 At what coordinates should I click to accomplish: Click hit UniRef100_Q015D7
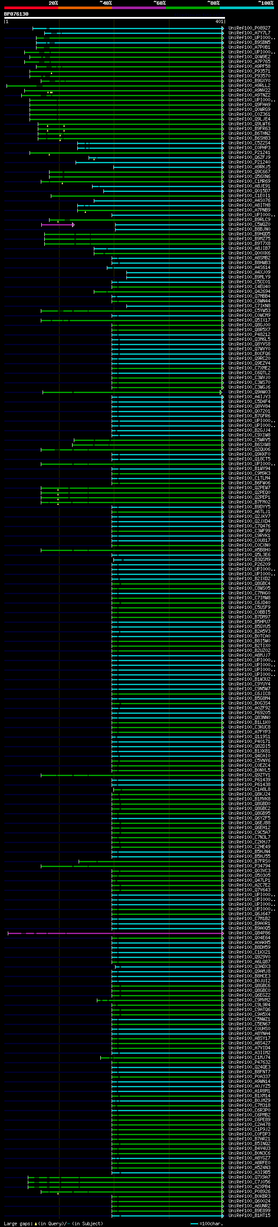point(249,191)
